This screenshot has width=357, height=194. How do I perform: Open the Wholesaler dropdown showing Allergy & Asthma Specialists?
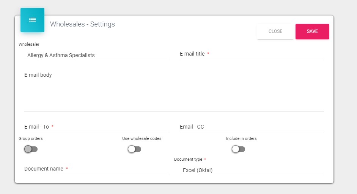96,55
